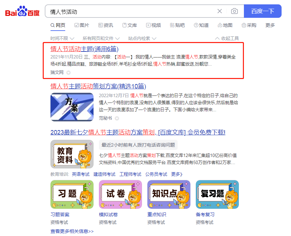
Task: Open the 采购 shopping tab
Action: tap(249, 25)
